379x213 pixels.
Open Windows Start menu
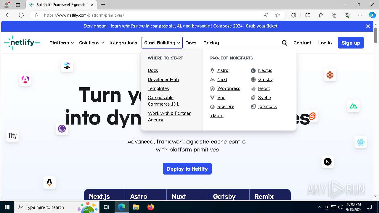click(x=7, y=207)
